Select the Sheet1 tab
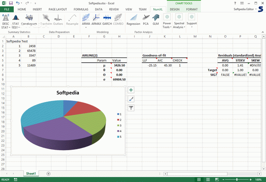 31,174
